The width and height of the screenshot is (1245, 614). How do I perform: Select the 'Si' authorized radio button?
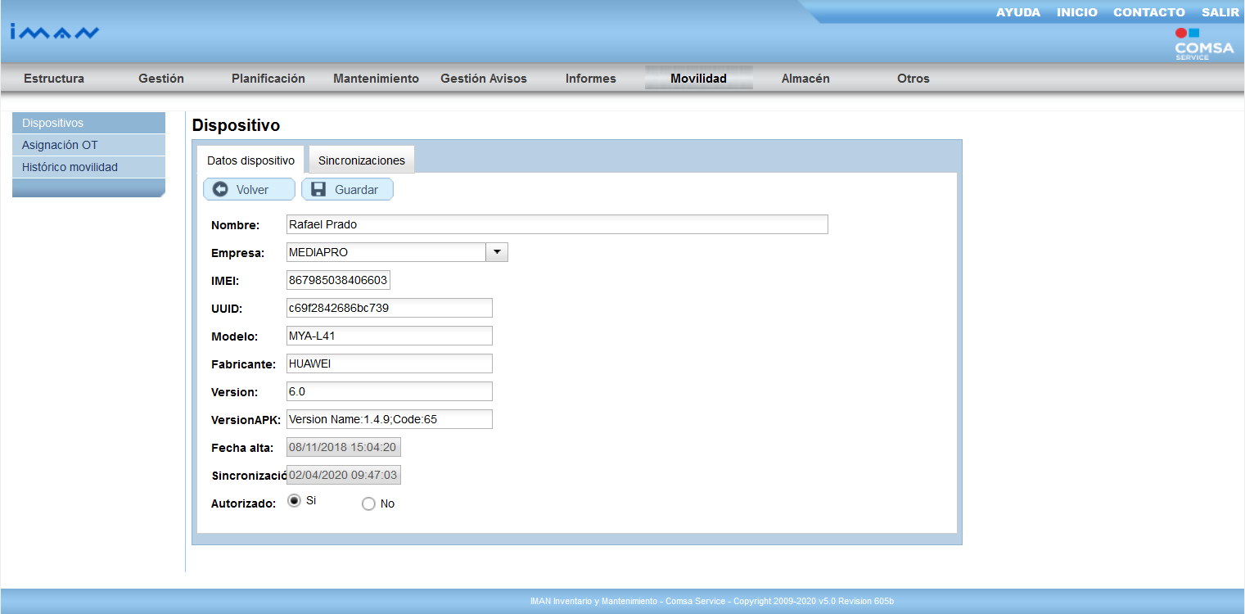(294, 500)
